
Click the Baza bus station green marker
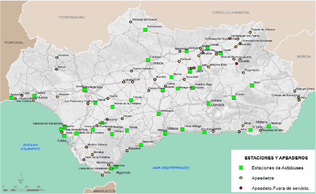[x=252, y=85]
